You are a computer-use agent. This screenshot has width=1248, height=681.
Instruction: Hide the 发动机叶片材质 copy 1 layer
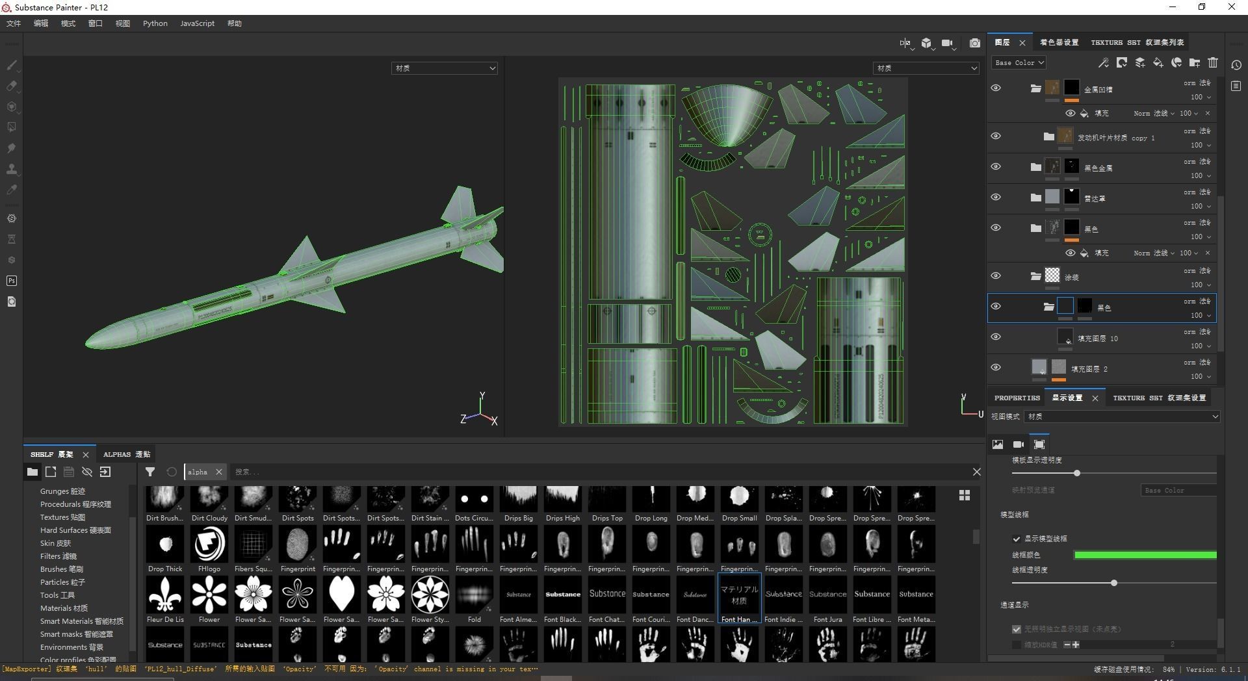pyautogui.click(x=996, y=136)
